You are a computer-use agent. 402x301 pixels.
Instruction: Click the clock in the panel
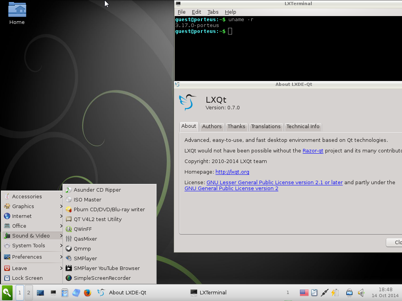point(385,292)
